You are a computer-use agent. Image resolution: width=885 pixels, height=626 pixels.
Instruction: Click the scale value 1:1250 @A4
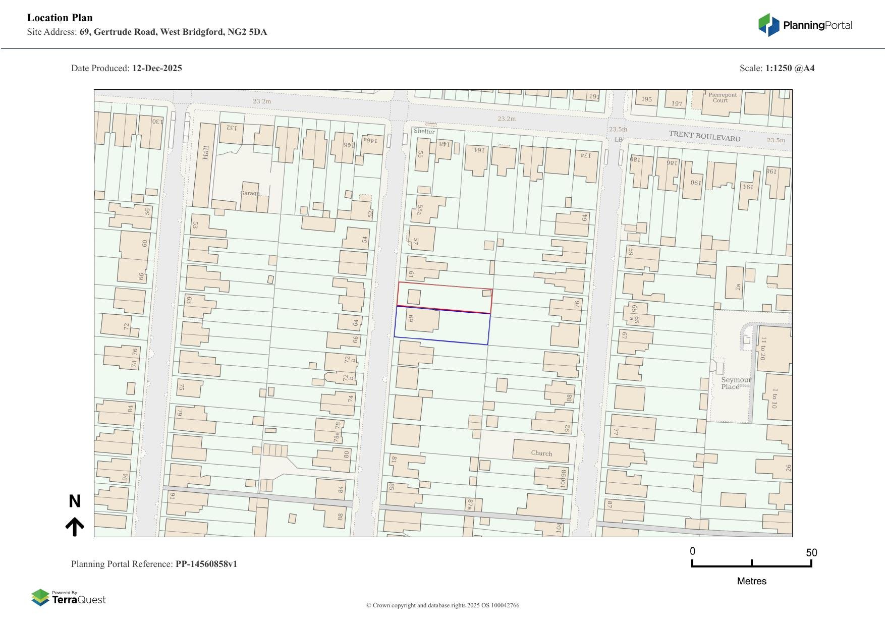pyautogui.click(x=790, y=68)
